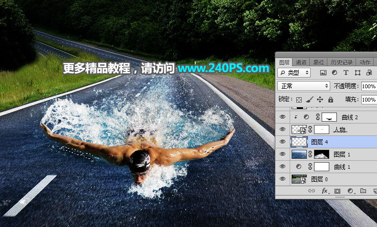
Task: Click the lock image pixels brush icon
Action: tap(309, 100)
